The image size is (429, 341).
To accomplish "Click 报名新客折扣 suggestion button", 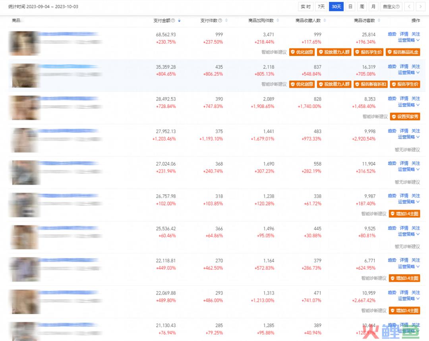I will tap(371, 84).
